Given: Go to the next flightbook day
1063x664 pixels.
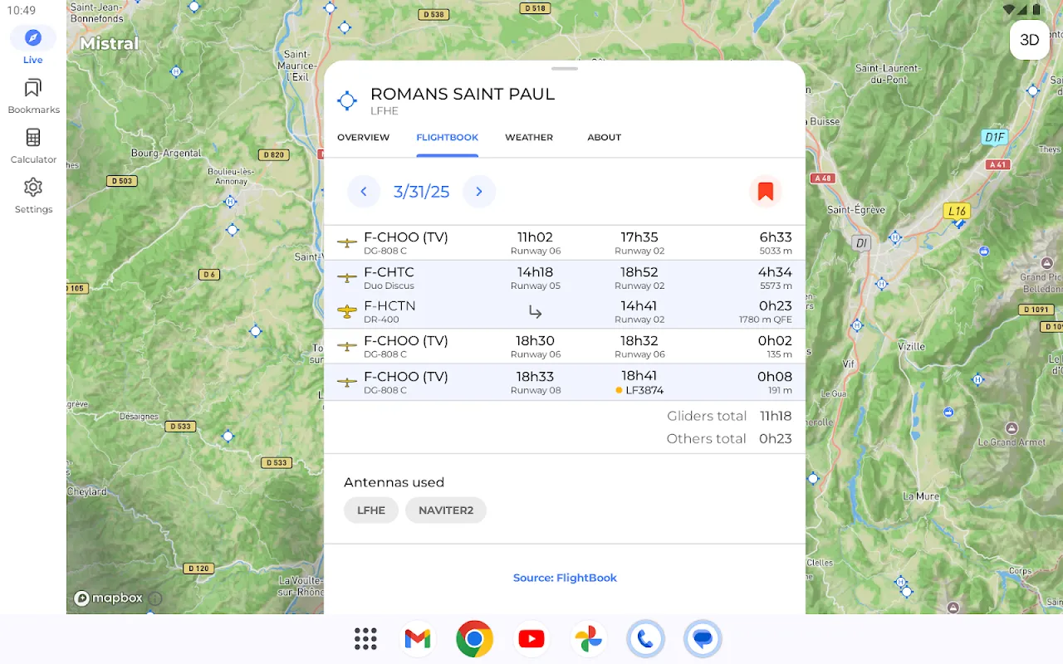Looking at the screenshot, I should pos(479,192).
